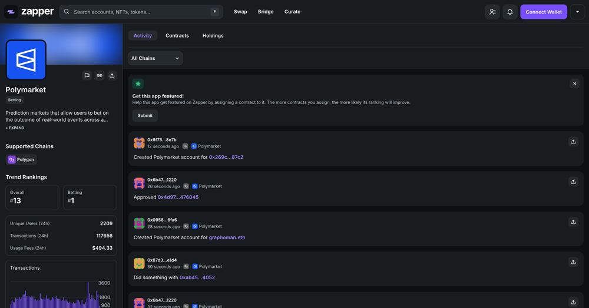The width and height of the screenshot is (589, 308).
Task: Open address link 0xab45...4052
Action: point(197,277)
